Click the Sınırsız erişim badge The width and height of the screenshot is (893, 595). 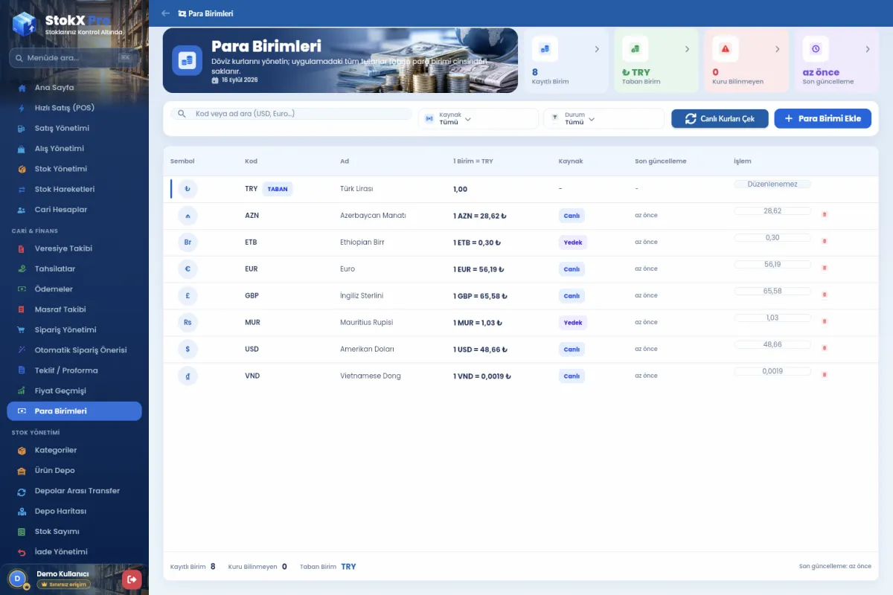coord(64,585)
